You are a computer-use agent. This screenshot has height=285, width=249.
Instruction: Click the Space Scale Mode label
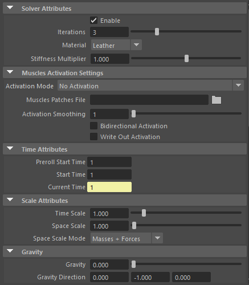tap(59, 238)
